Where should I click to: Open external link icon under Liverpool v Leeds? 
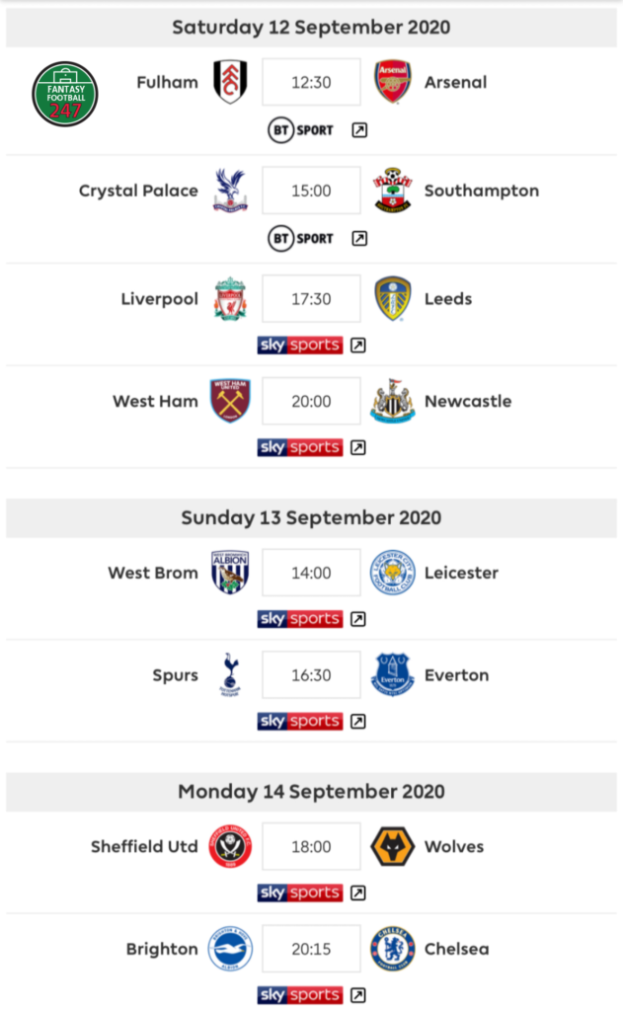click(x=358, y=345)
